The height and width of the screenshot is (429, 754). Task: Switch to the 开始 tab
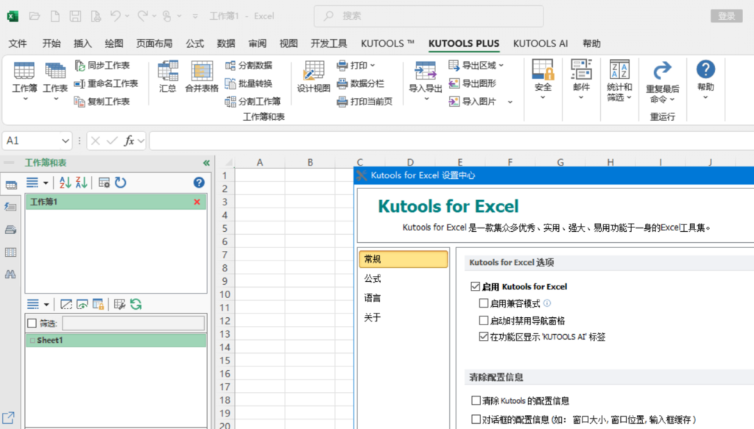click(52, 43)
